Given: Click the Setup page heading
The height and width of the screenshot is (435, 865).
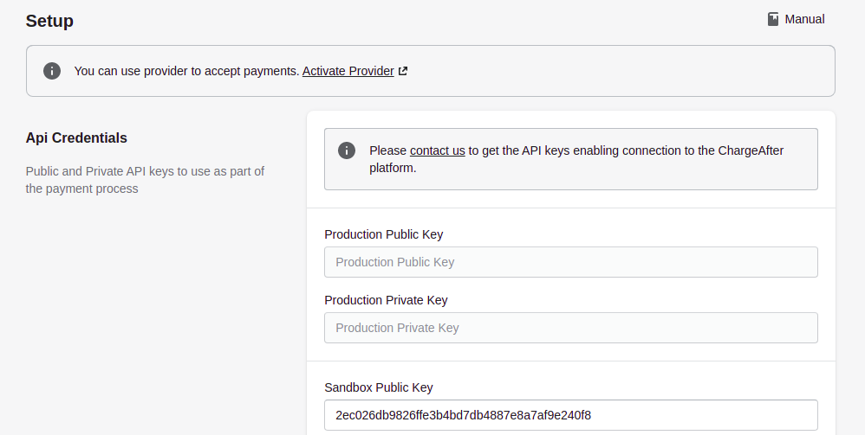Looking at the screenshot, I should click(x=49, y=21).
